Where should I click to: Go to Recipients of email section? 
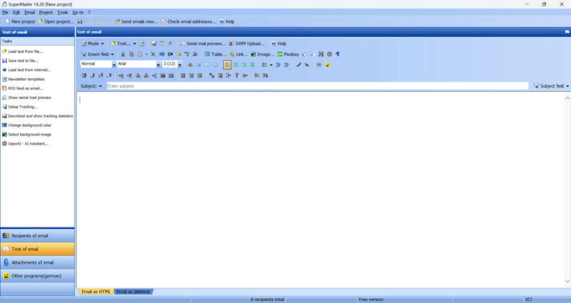point(37,236)
